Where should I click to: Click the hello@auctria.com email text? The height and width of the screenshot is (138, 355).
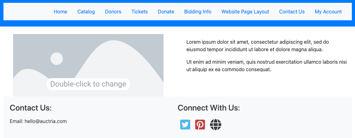pos(46,121)
